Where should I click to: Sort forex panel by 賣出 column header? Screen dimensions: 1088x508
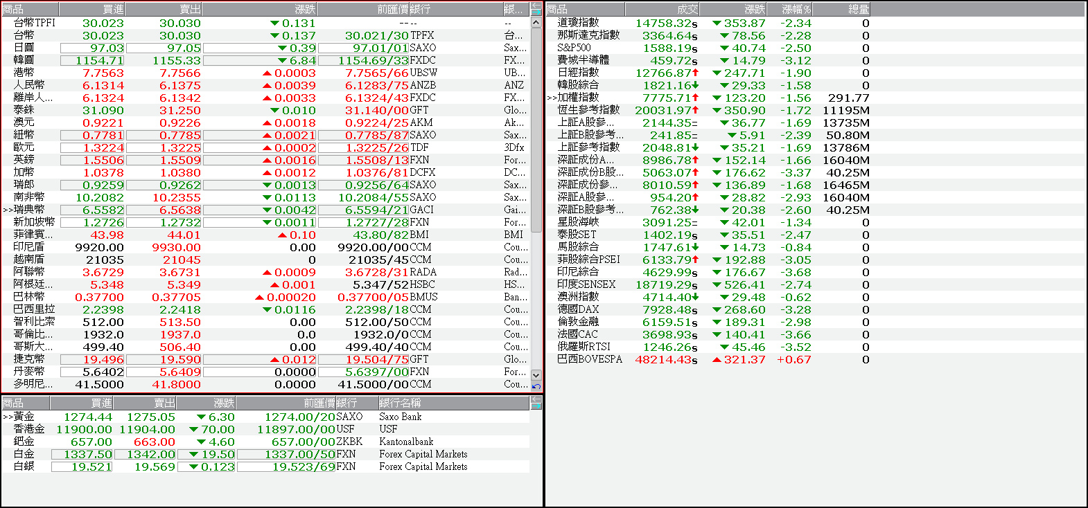point(164,9)
